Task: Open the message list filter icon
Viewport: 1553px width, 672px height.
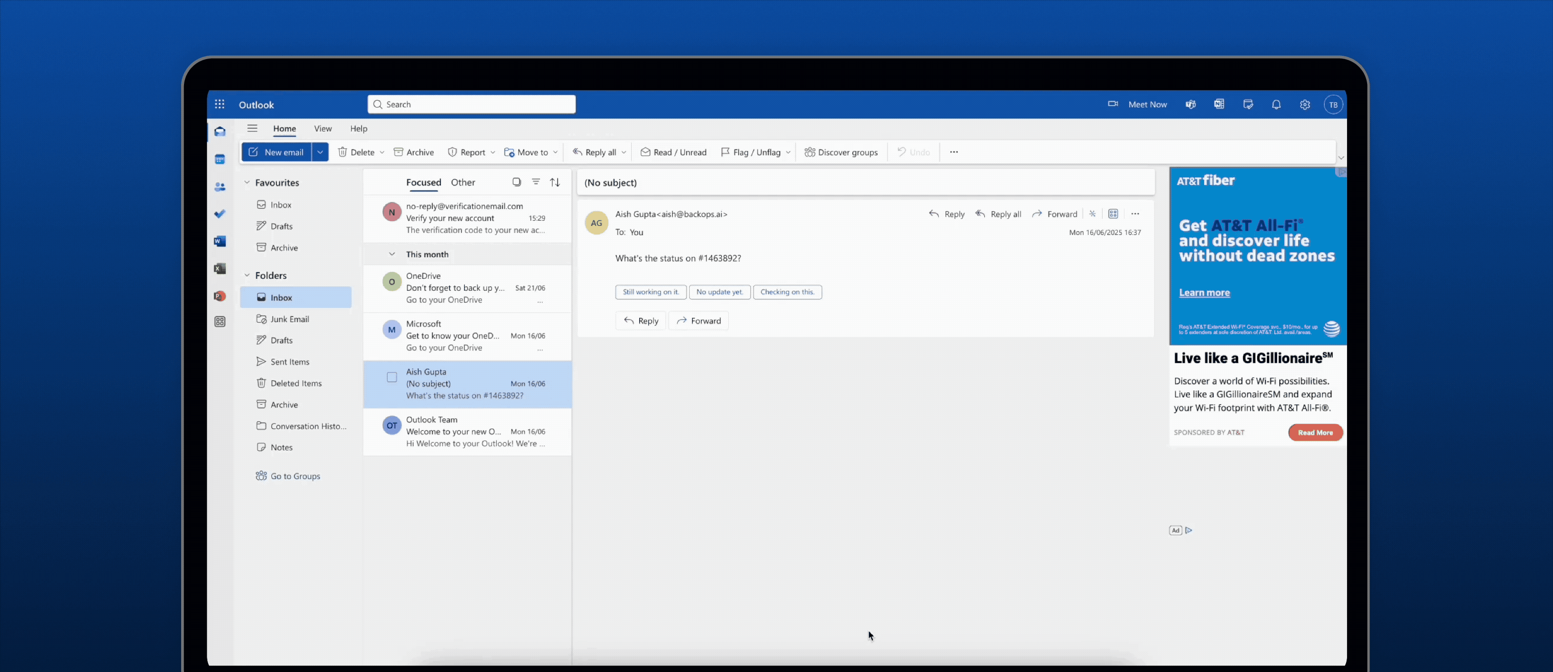Action: pos(536,182)
